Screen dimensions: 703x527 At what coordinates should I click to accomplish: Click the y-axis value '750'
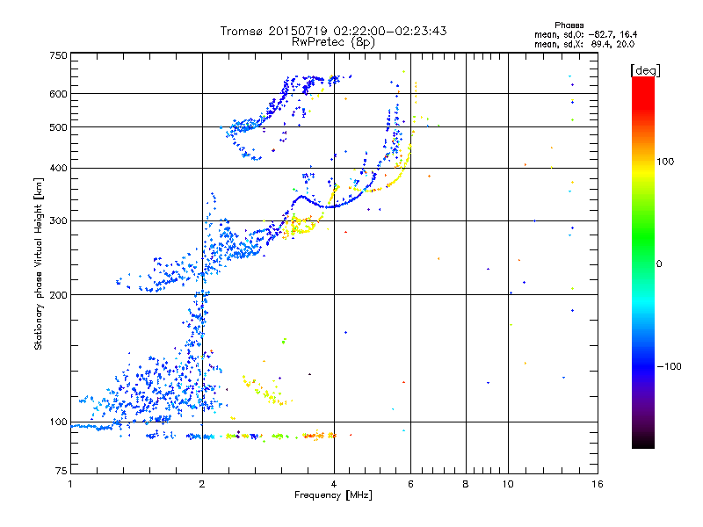click(58, 55)
